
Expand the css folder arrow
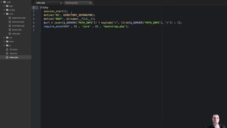tap(4, 38)
